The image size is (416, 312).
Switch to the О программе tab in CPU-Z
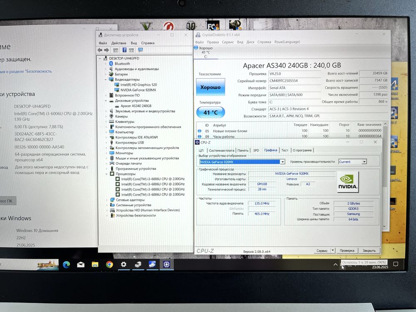302,151
